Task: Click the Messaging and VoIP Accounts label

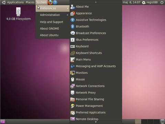Action: click(x=96, y=66)
